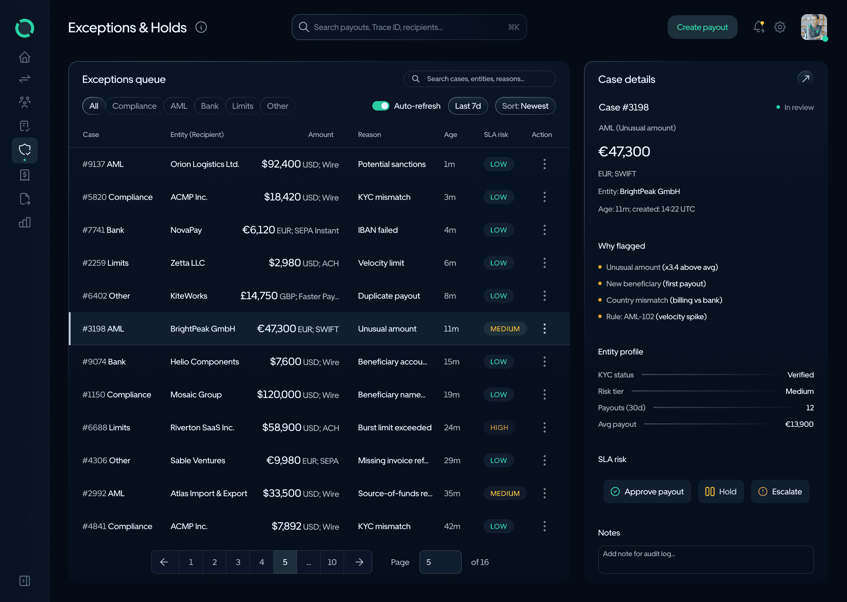Open the Sort: Newest dropdown
Screen dimensions: 847x602
(525, 106)
